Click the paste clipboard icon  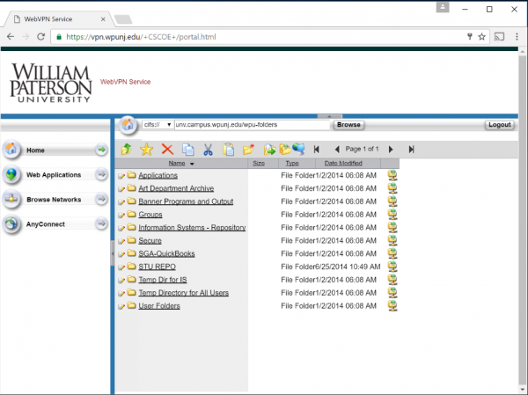tap(229, 150)
